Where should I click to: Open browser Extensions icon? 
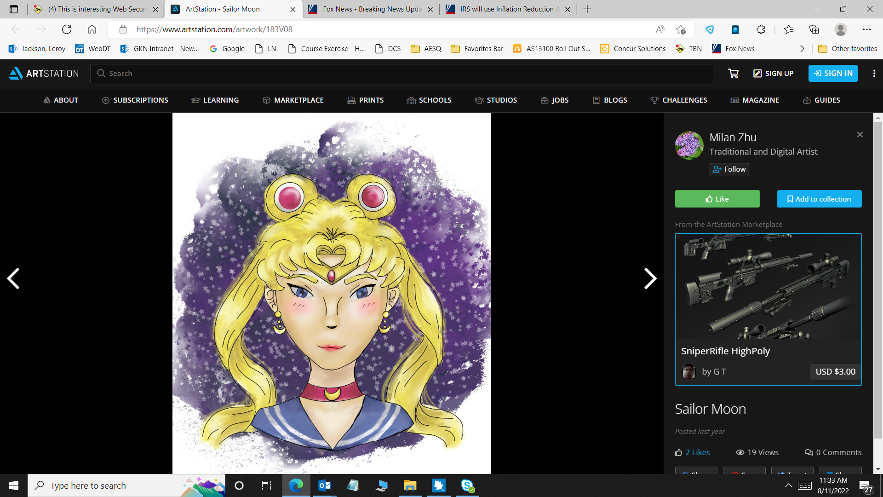[x=761, y=29]
